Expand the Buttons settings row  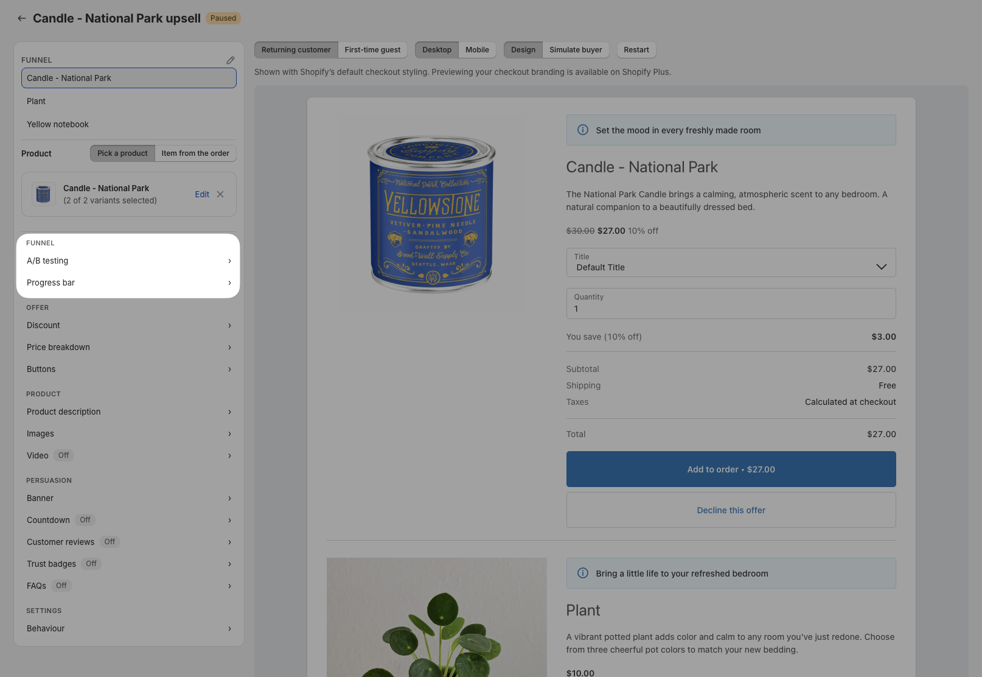coord(129,369)
